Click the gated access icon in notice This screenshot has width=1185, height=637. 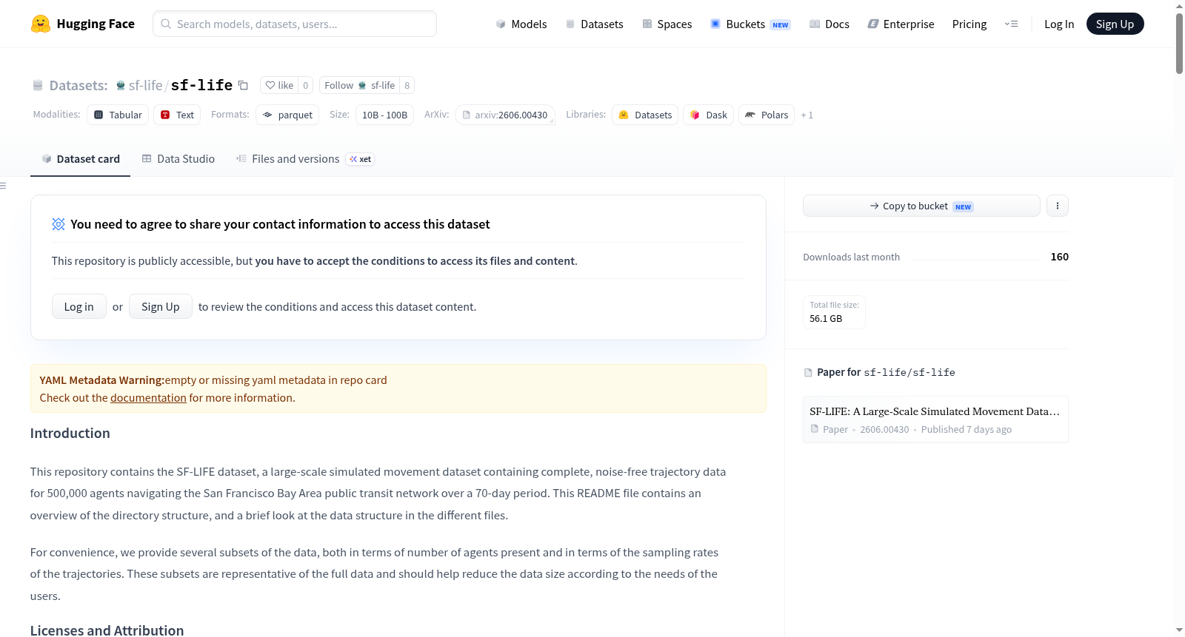[x=59, y=224]
